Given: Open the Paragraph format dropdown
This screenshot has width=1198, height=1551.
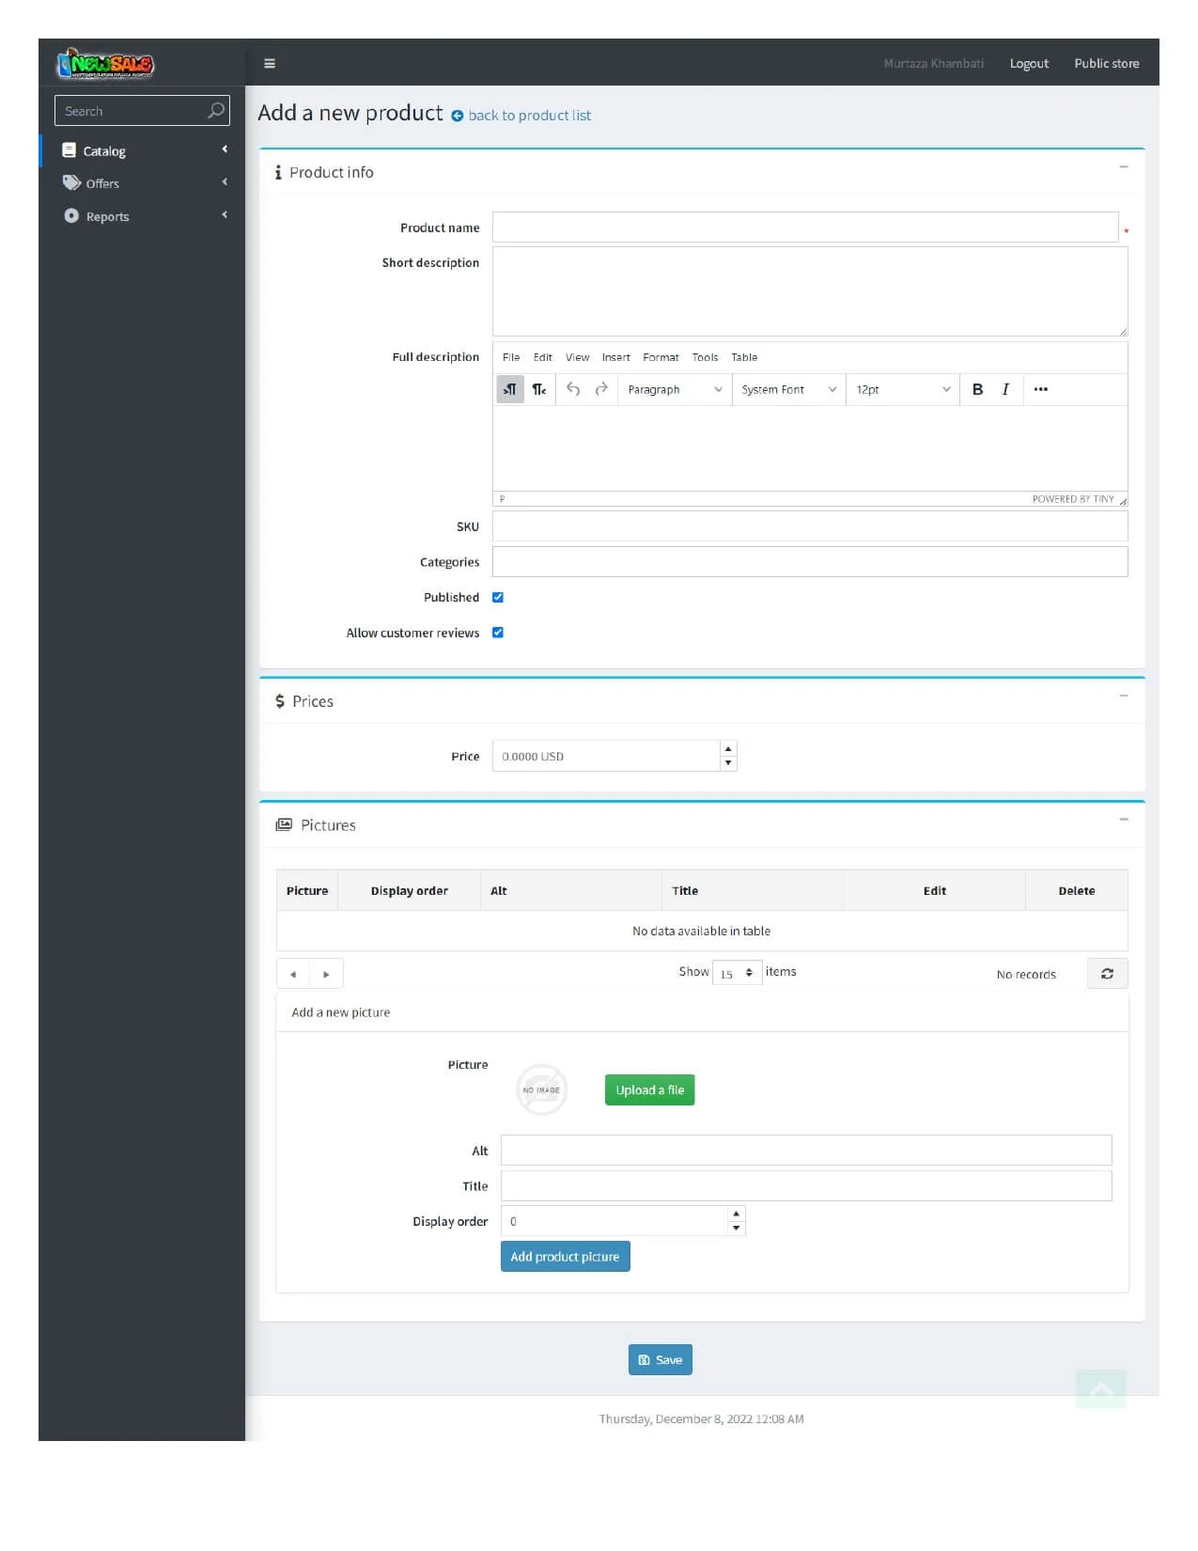Looking at the screenshot, I should point(675,389).
